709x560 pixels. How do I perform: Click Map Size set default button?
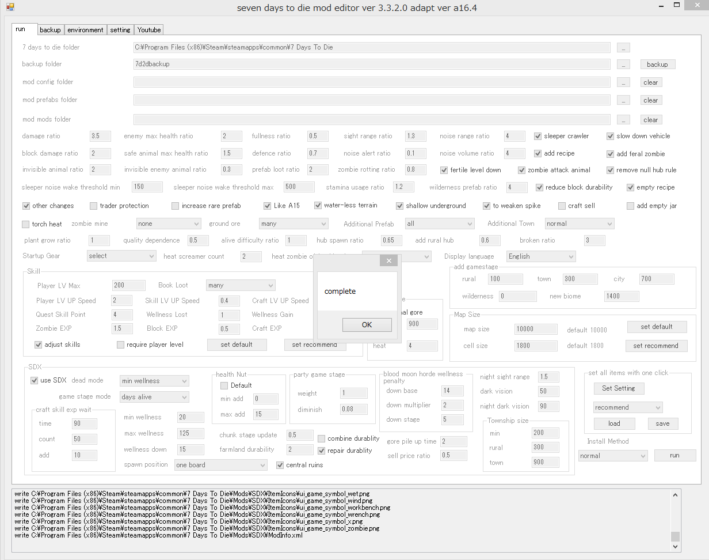[657, 327]
